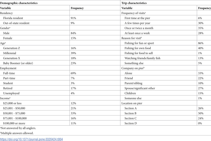Click the Once or twice a month cell
This screenshot has width=211, height=141.
click(139, 28)
